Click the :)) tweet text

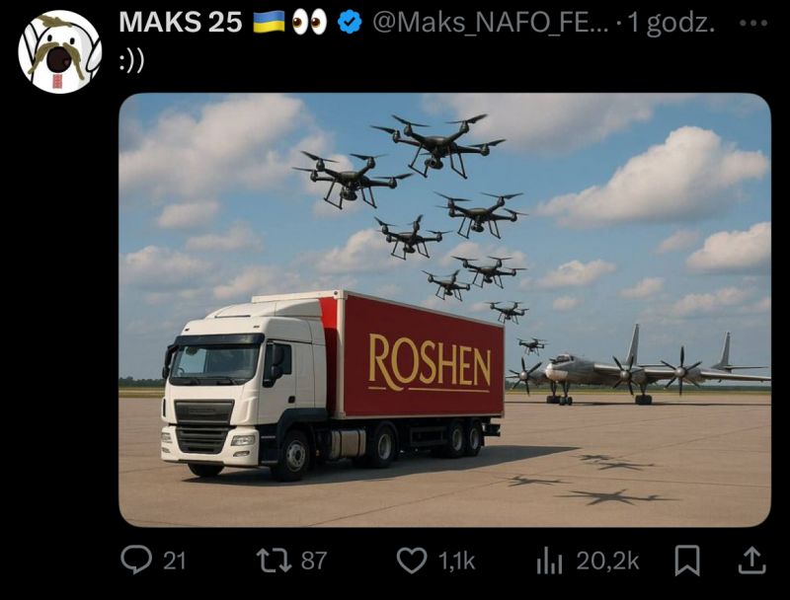click(x=131, y=61)
